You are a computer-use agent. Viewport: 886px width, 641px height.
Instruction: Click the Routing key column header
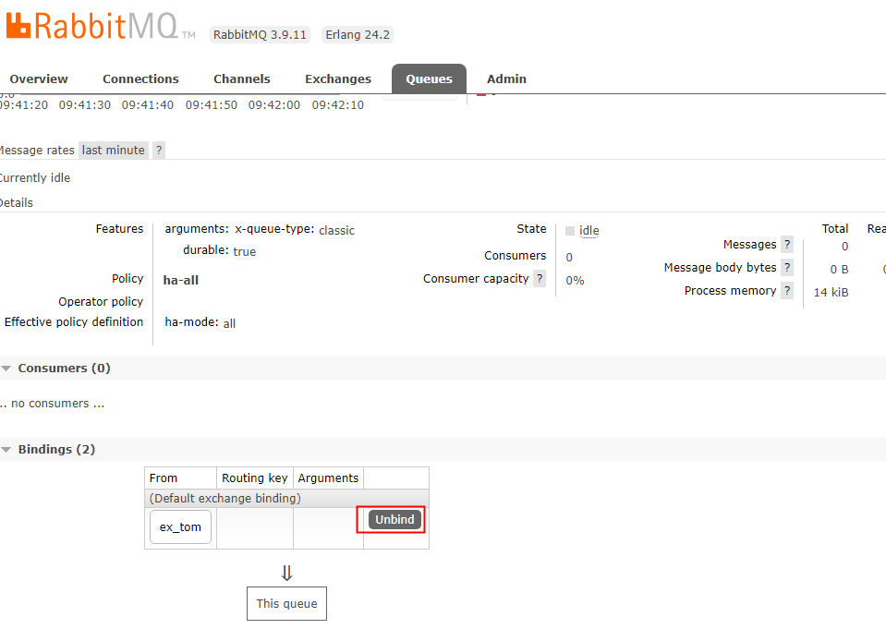pos(255,478)
